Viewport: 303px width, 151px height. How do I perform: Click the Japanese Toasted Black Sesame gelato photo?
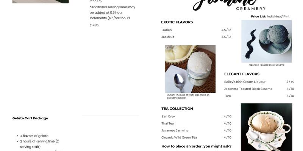tap(267, 42)
